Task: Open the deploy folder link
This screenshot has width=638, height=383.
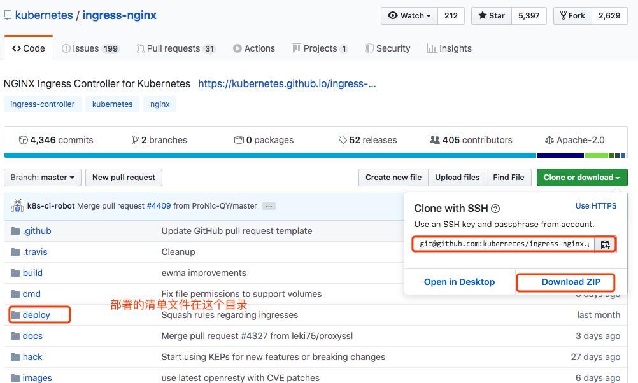Action: click(36, 315)
